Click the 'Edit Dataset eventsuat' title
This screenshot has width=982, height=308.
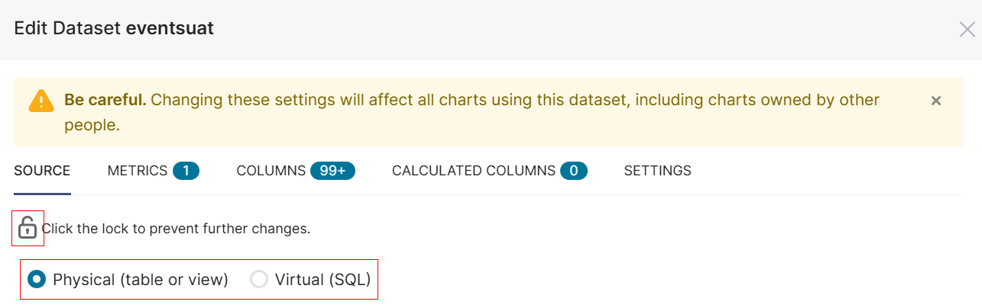114,29
